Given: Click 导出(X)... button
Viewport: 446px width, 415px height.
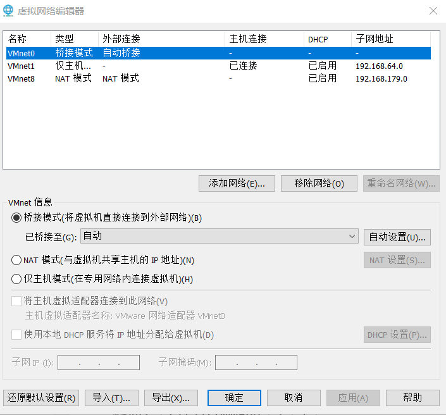Looking at the screenshot, I should click(171, 398).
